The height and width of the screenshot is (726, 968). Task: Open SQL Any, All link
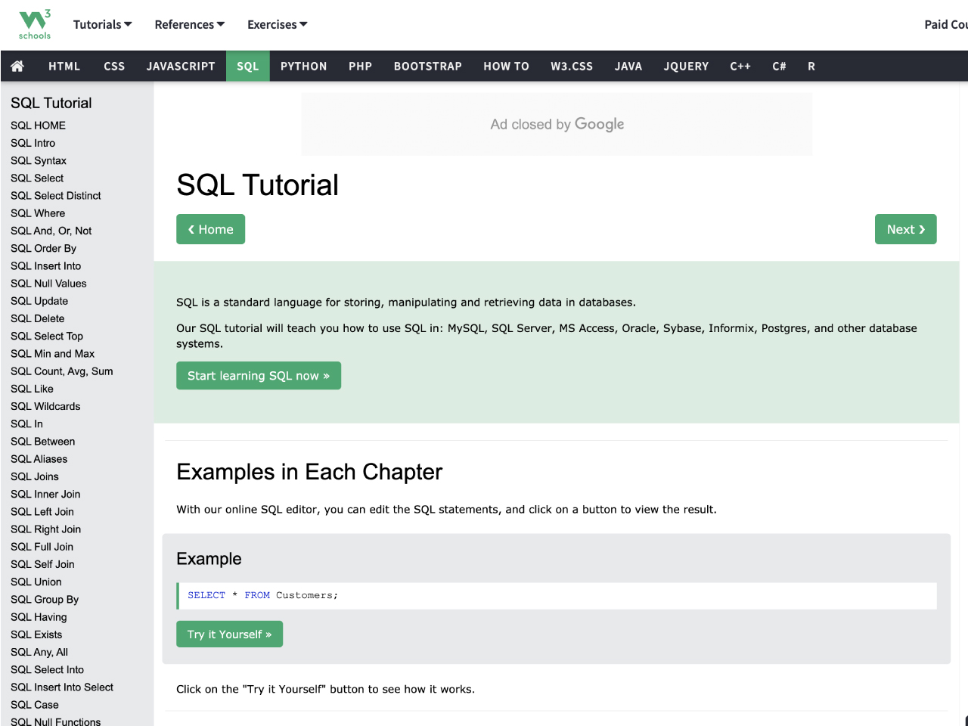click(x=39, y=652)
